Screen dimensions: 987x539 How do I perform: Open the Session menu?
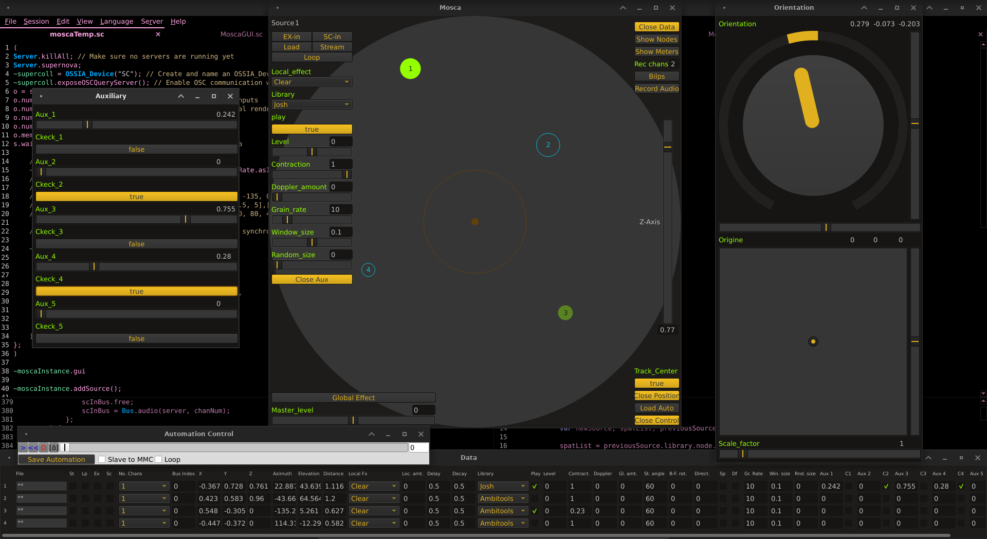tap(36, 22)
